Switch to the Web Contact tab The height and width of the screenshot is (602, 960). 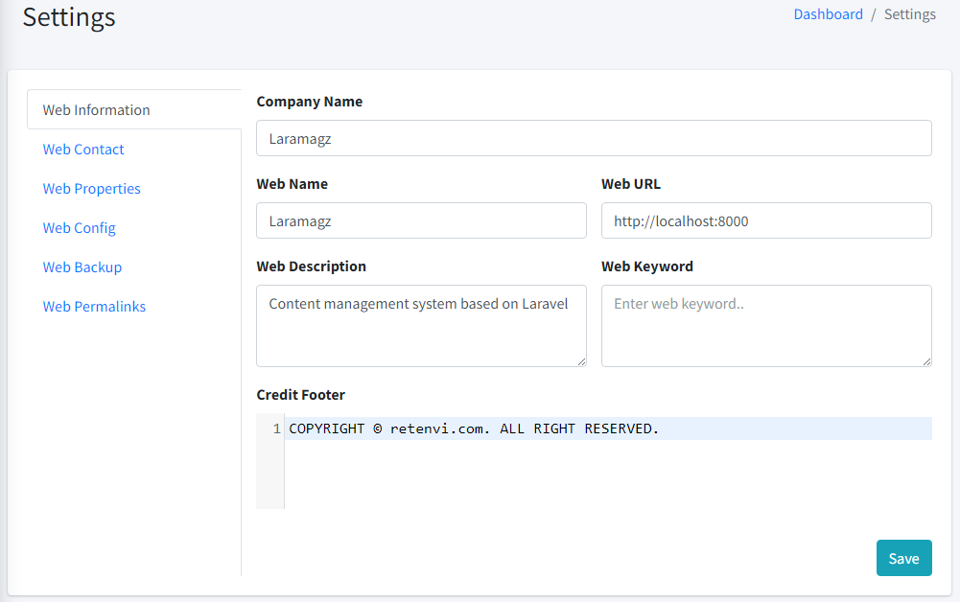point(83,150)
